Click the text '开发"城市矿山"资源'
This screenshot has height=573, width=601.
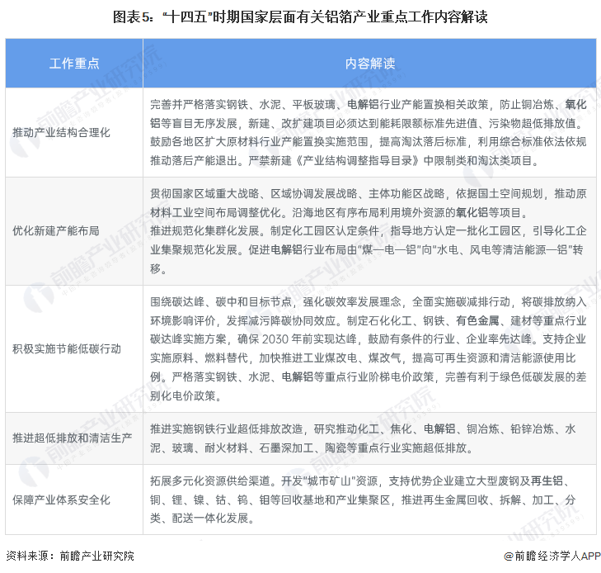330,481
